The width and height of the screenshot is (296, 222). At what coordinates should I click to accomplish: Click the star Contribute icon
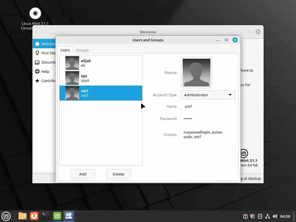click(37, 81)
